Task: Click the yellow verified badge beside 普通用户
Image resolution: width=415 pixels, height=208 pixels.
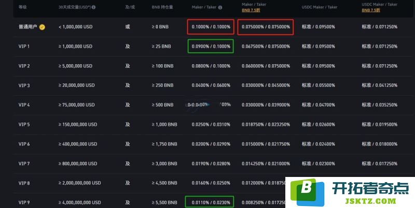Action: click(x=42, y=27)
